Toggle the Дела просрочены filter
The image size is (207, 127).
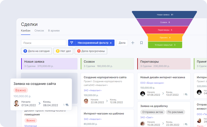(91, 51)
